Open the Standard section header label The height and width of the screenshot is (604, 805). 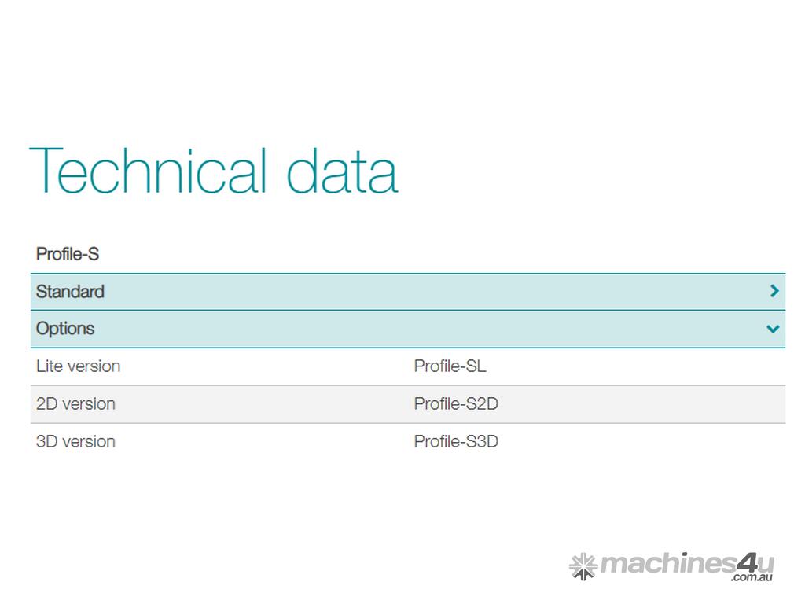(70, 292)
